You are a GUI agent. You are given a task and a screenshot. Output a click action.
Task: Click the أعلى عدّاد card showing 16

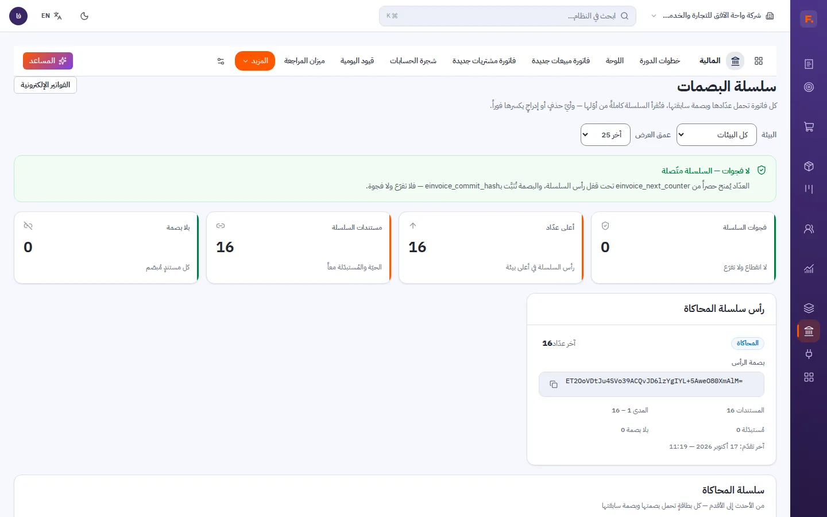pyautogui.click(x=491, y=248)
